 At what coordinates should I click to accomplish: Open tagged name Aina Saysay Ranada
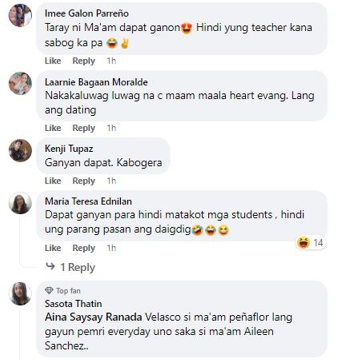point(94,318)
